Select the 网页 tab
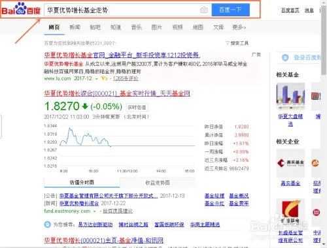 (54, 27)
